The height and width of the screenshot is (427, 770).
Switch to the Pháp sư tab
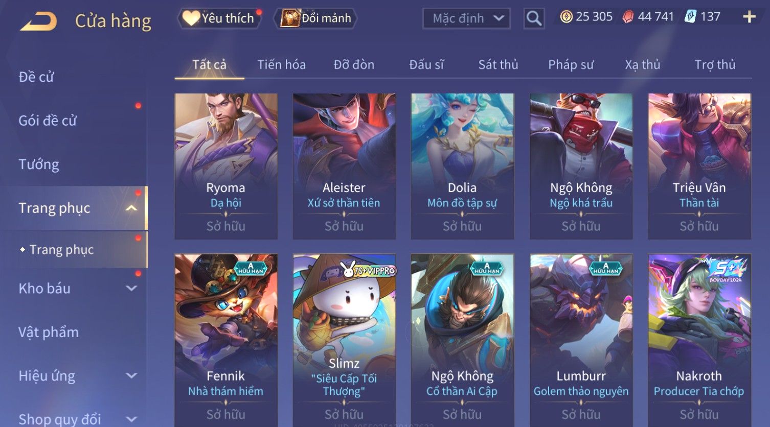[x=571, y=64]
